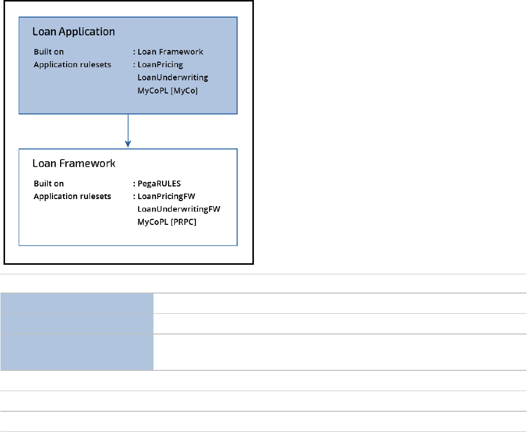Select "Application rulesets" label in Loan Application box
The image size is (527, 432).
click(x=72, y=65)
